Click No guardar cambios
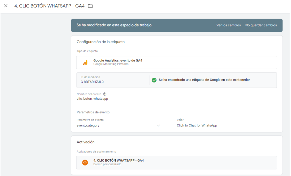The height and width of the screenshot is (176, 291). click(261, 25)
